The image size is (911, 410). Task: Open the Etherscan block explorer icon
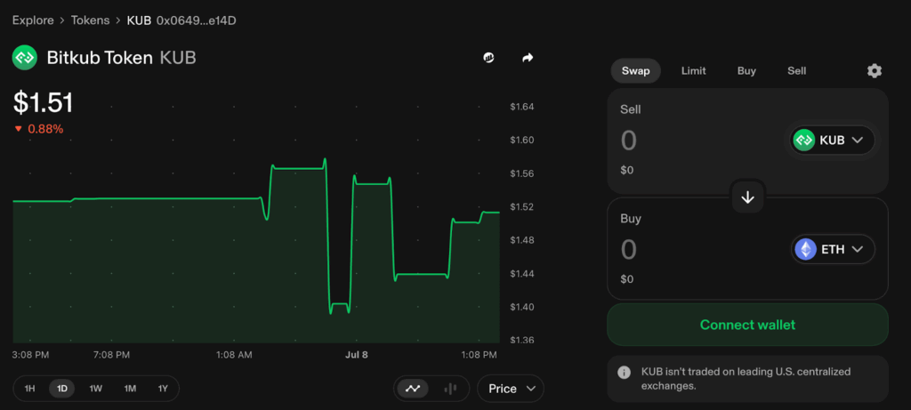(488, 58)
